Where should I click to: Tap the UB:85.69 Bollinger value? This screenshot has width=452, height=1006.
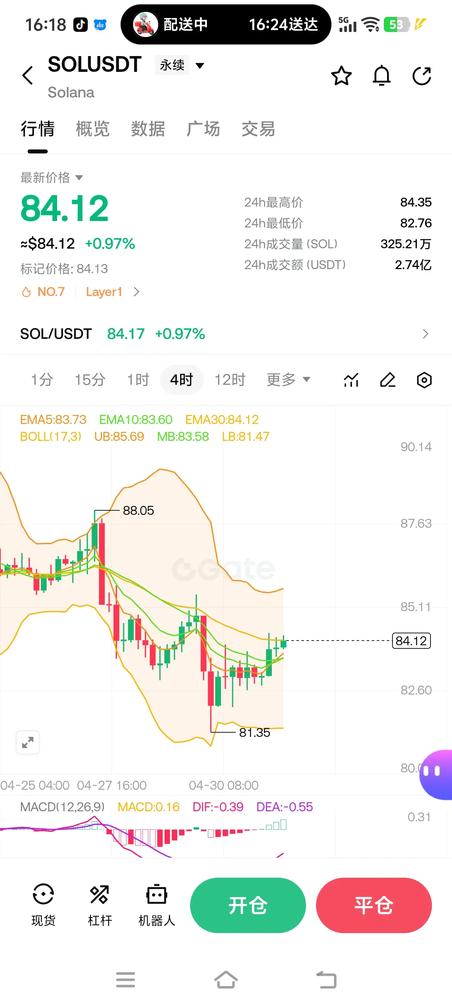click(119, 436)
